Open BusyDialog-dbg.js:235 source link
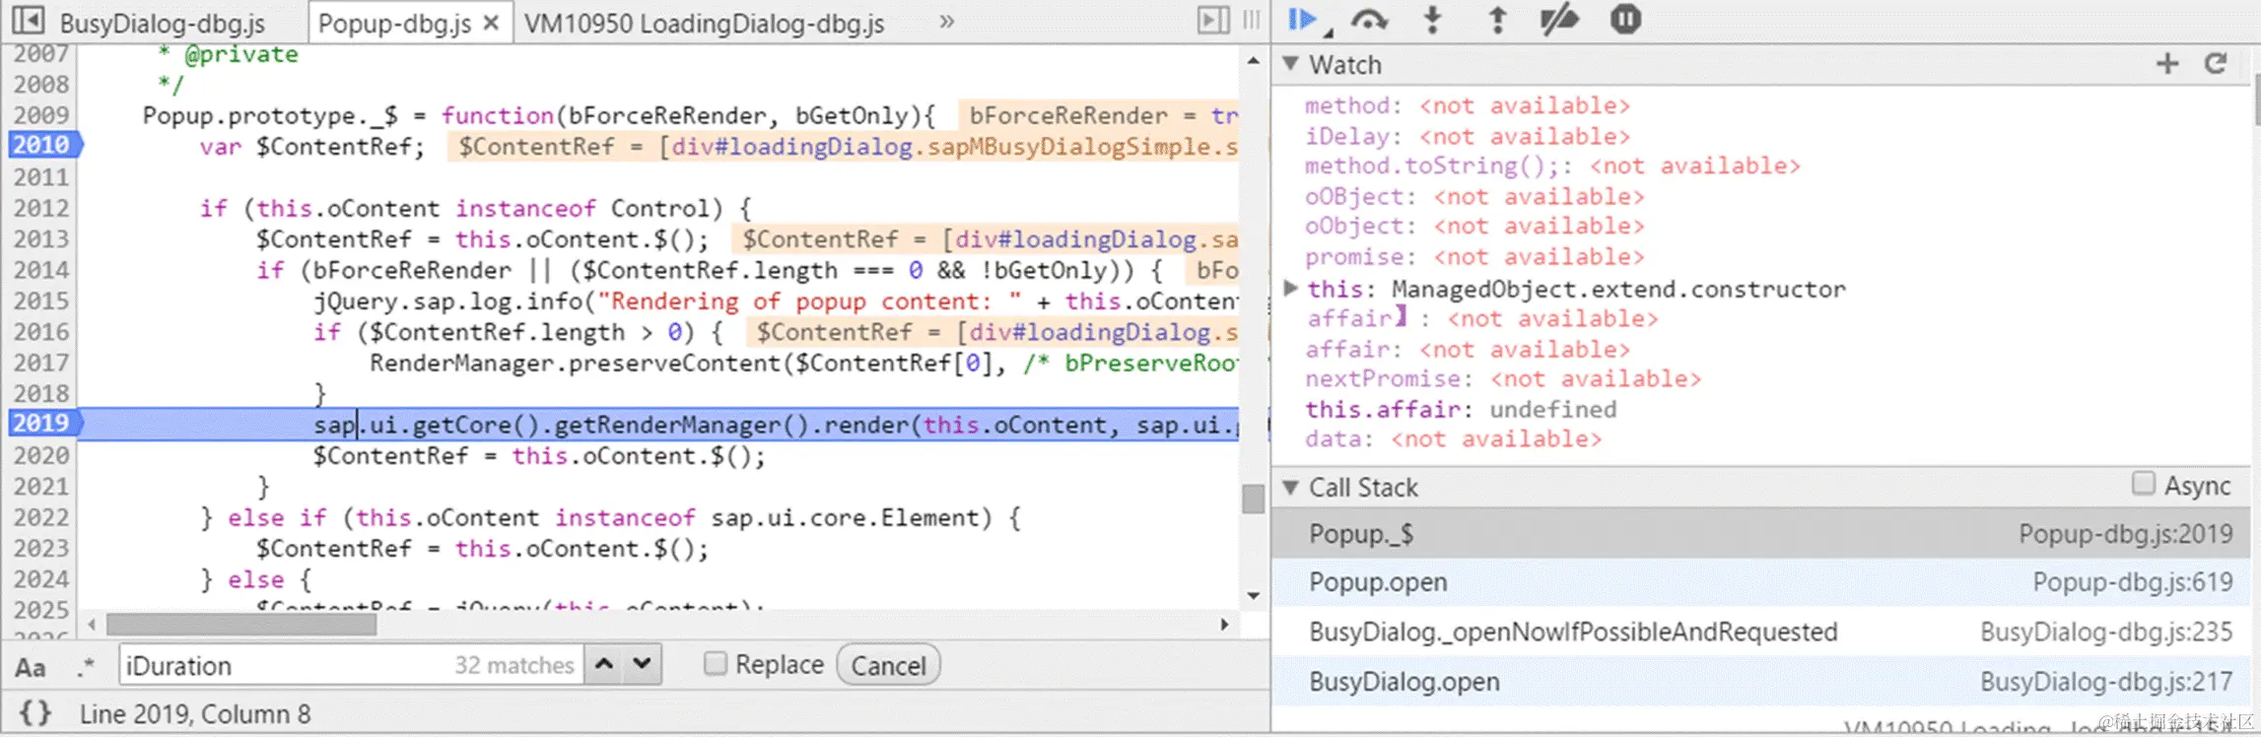2261x737 pixels. 2106,632
